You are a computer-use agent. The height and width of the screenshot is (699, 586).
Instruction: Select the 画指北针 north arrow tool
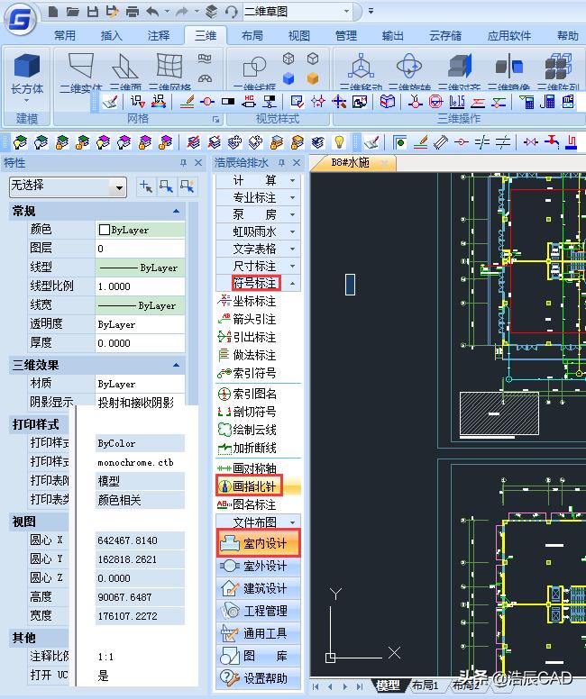[x=255, y=486]
